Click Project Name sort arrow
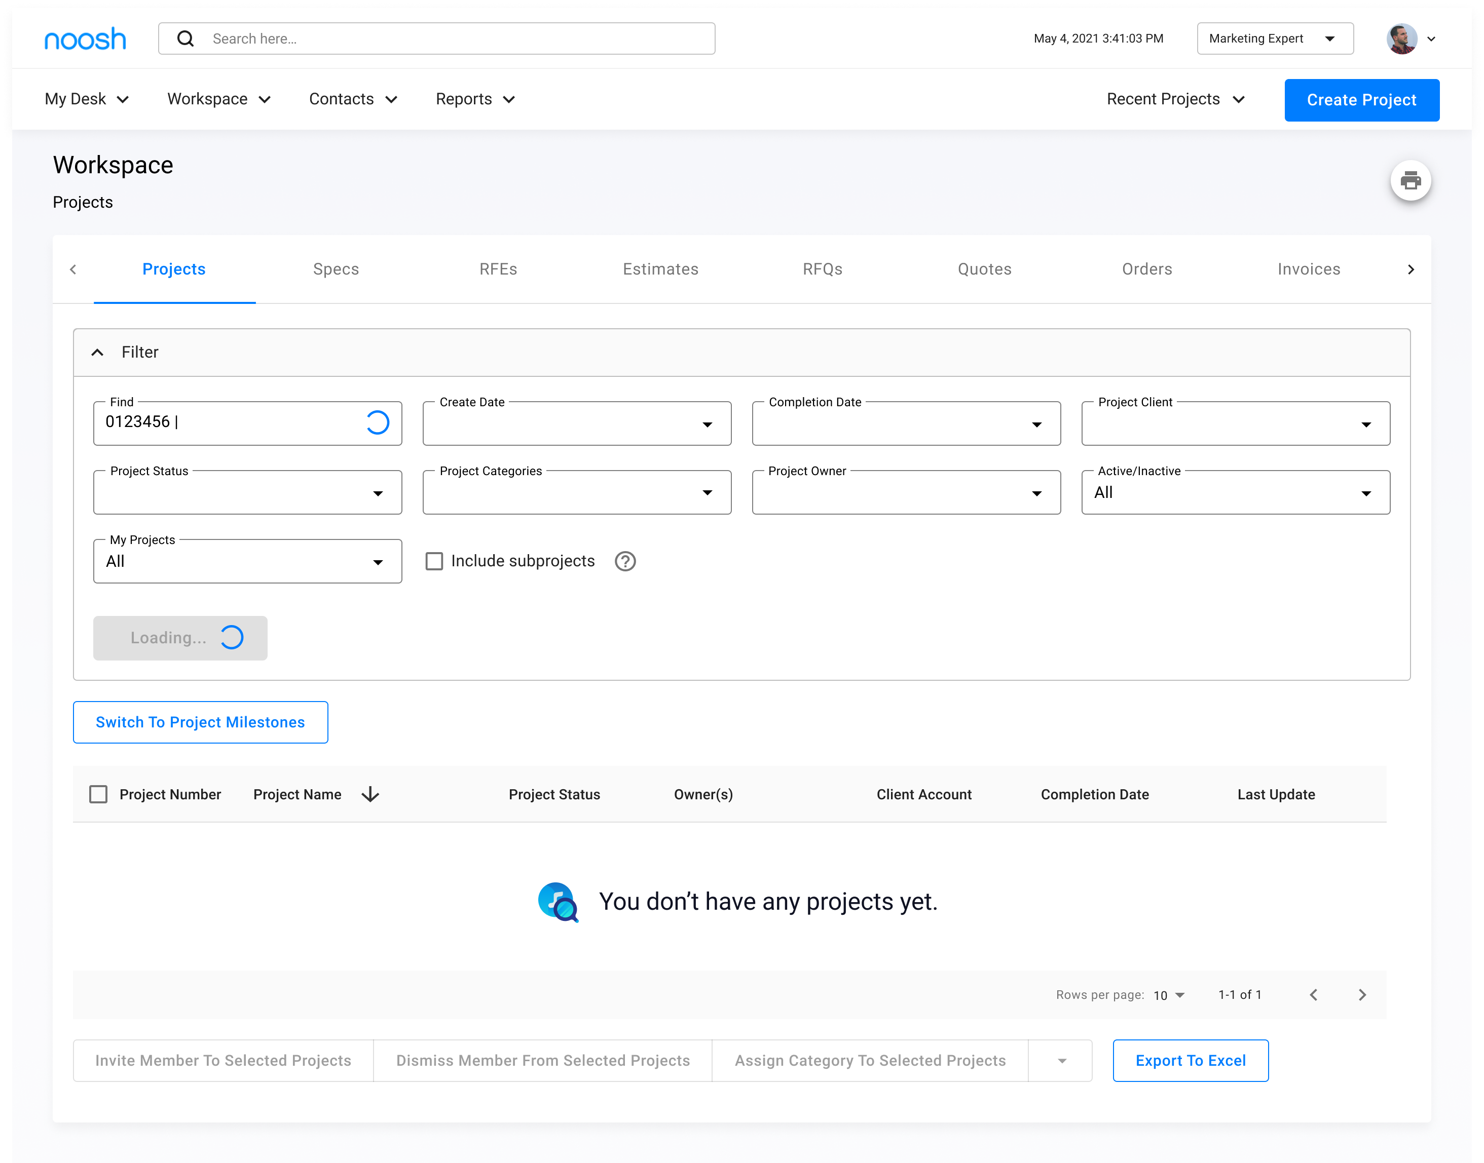This screenshot has width=1484, height=1163. pyautogui.click(x=370, y=794)
